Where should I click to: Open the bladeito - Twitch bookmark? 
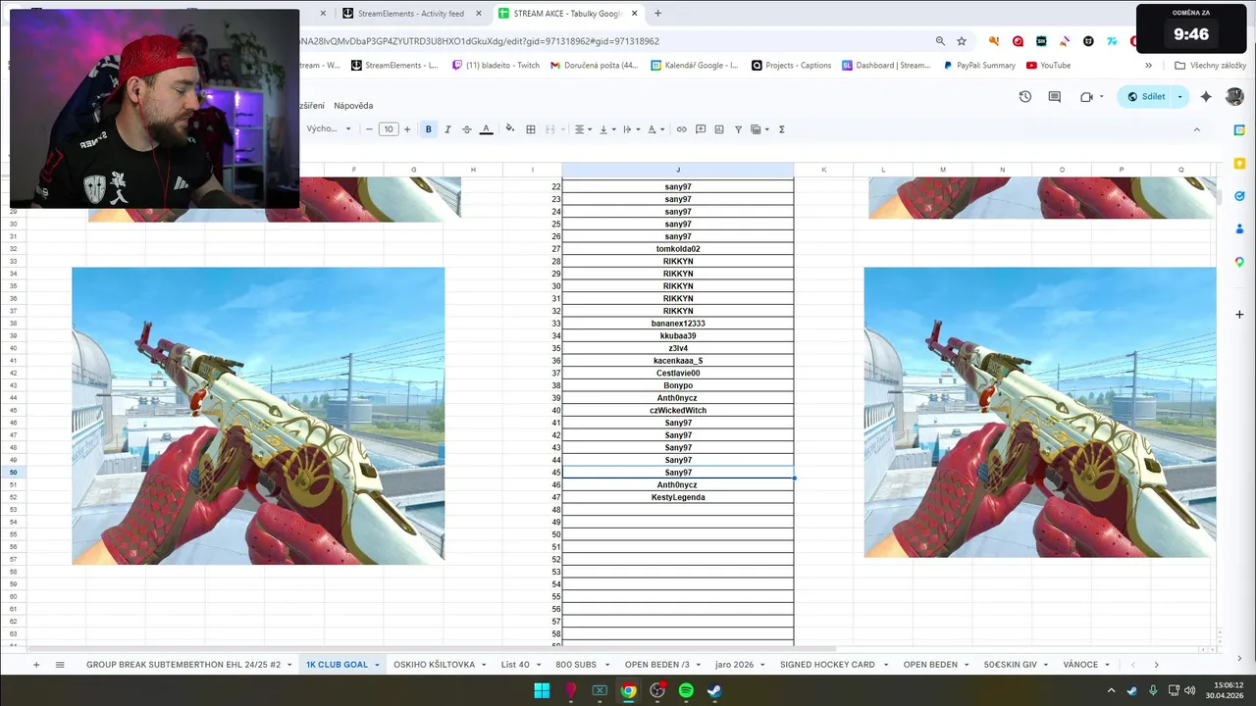(496, 66)
